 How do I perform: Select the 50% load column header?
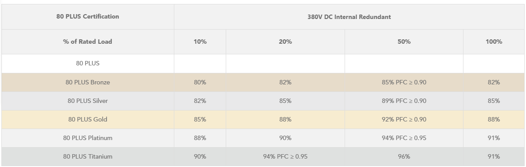click(404, 42)
